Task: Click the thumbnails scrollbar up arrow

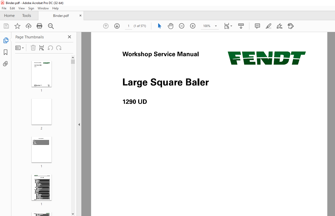Action: [73, 57]
